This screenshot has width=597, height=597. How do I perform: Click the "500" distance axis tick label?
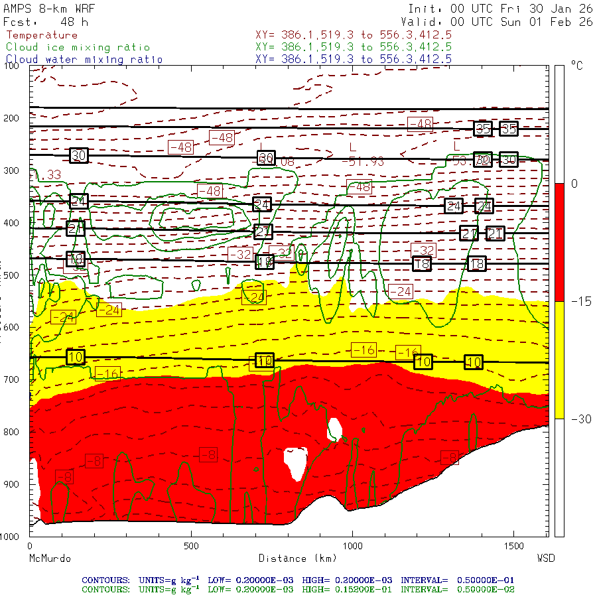click(191, 546)
